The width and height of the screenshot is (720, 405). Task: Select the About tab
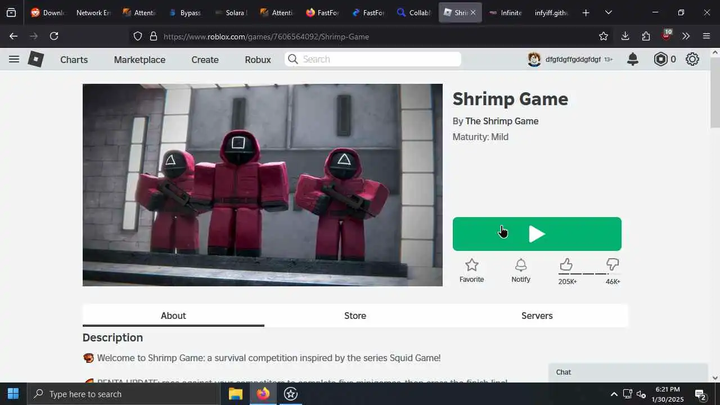pos(173,316)
